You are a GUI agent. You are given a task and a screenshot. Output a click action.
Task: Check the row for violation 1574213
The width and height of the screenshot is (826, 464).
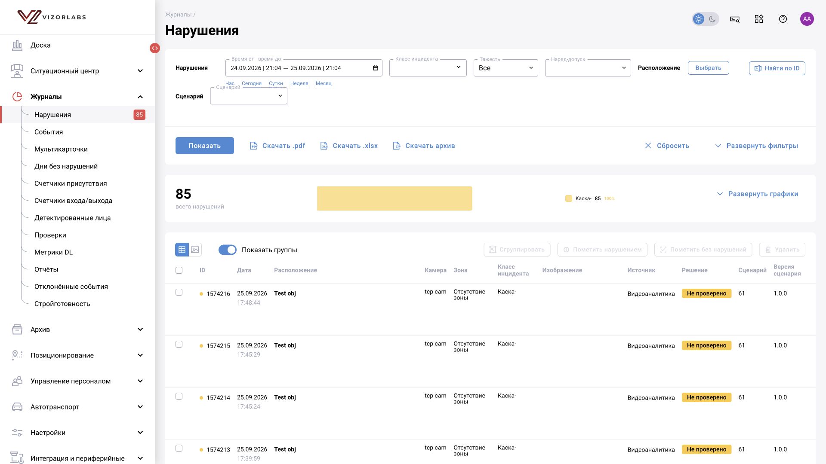point(179,448)
